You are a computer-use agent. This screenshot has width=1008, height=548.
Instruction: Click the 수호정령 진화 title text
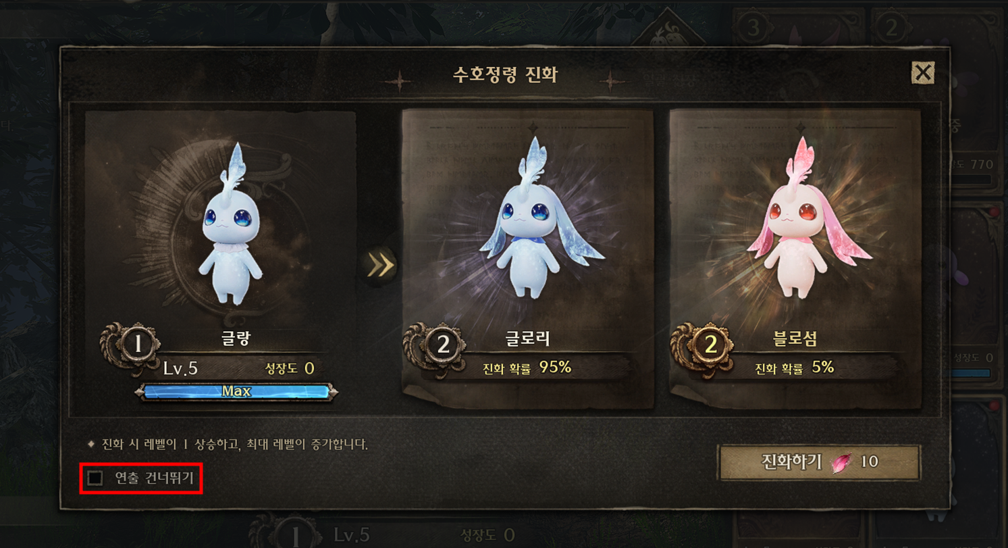[x=506, y=74]
